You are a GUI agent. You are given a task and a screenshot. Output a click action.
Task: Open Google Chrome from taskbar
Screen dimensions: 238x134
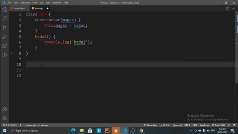click(141, 131)
